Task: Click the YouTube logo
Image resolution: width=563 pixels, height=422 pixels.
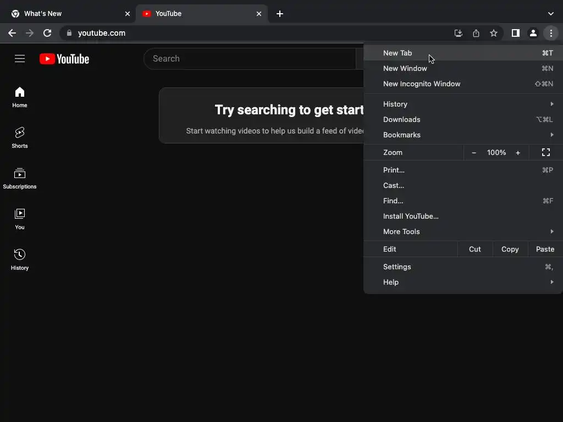Action: 64,59
